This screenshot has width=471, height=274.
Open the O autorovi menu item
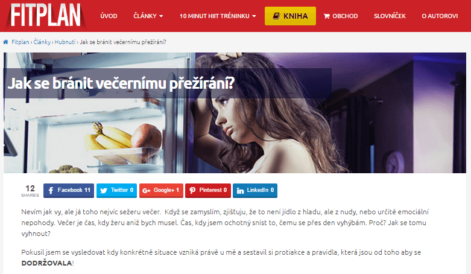click(x=440, y=16)
